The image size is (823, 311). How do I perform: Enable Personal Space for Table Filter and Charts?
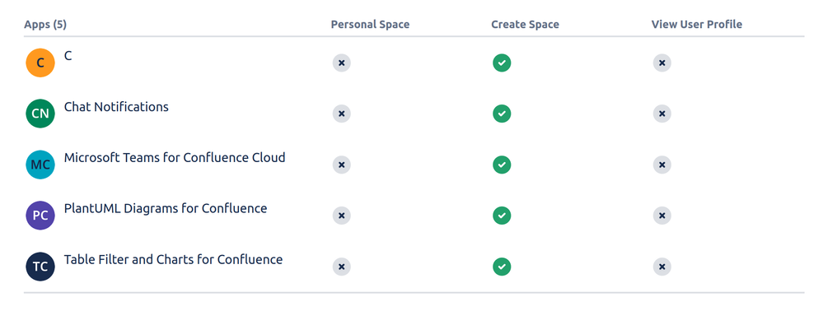pos(341,267)
